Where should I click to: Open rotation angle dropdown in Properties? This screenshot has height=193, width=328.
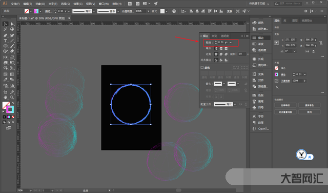point(295,51)
